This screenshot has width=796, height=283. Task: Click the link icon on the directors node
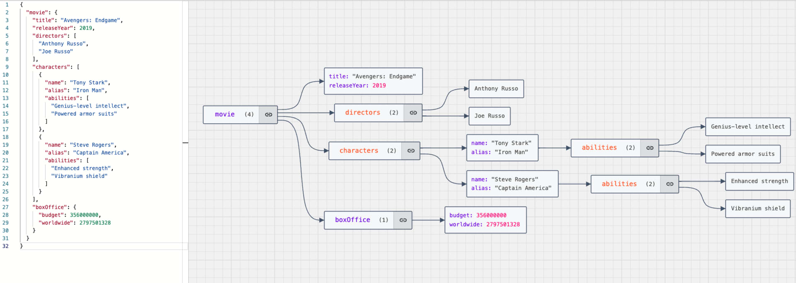(413, 113)
